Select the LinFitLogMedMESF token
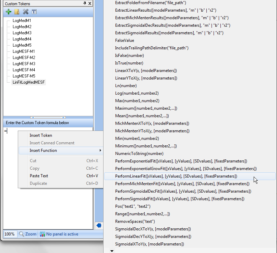 [28, 82]
